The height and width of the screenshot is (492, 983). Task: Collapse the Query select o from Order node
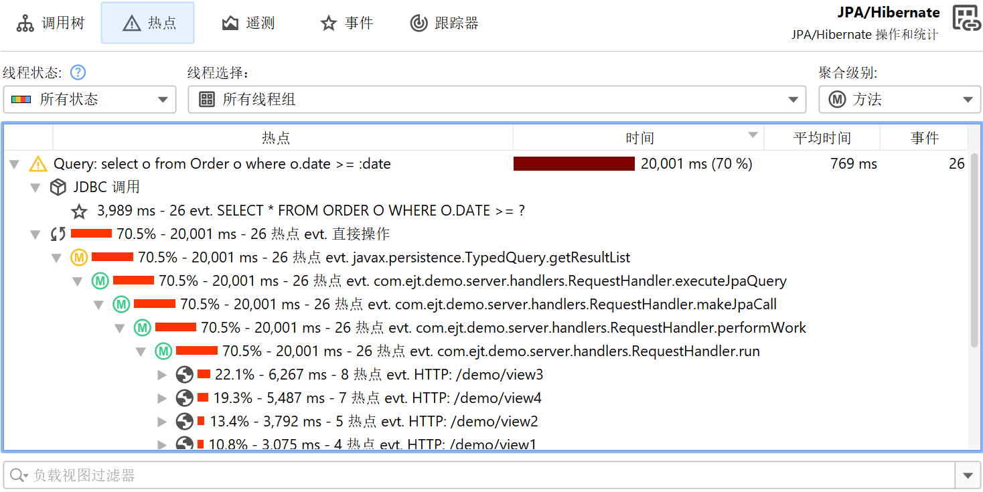pyautogui.click(x=15, y=165)
